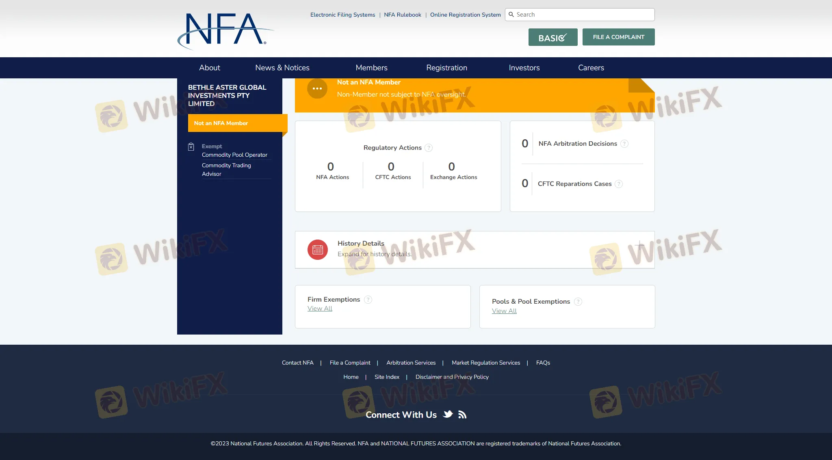Click the search magnifier icon

[511, 15]
